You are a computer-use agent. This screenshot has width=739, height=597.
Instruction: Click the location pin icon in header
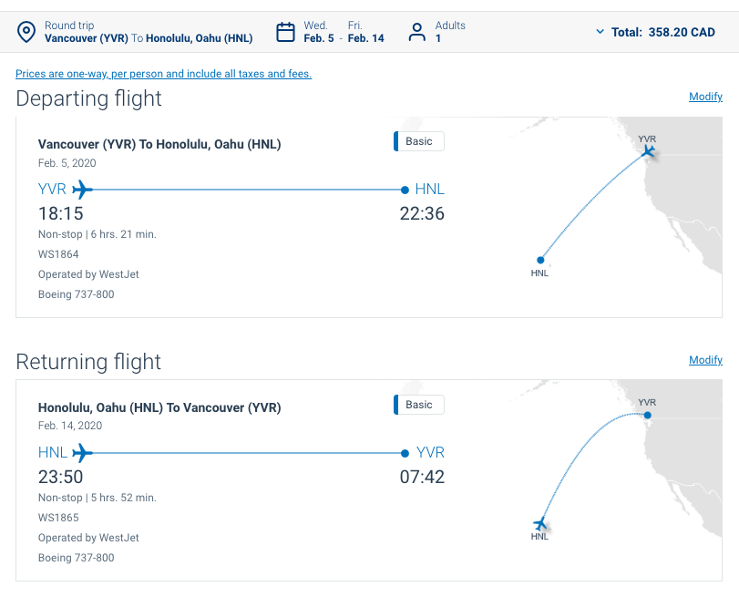pos(26,32)
